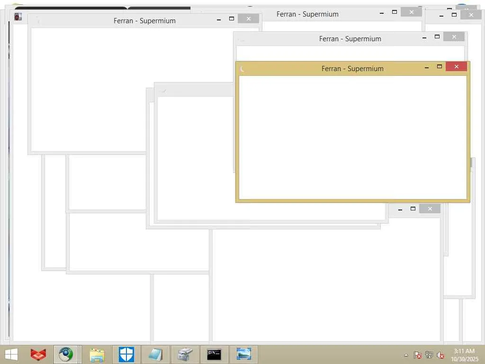
Task: Open the Windows Start button
Action: coord(11,355)
